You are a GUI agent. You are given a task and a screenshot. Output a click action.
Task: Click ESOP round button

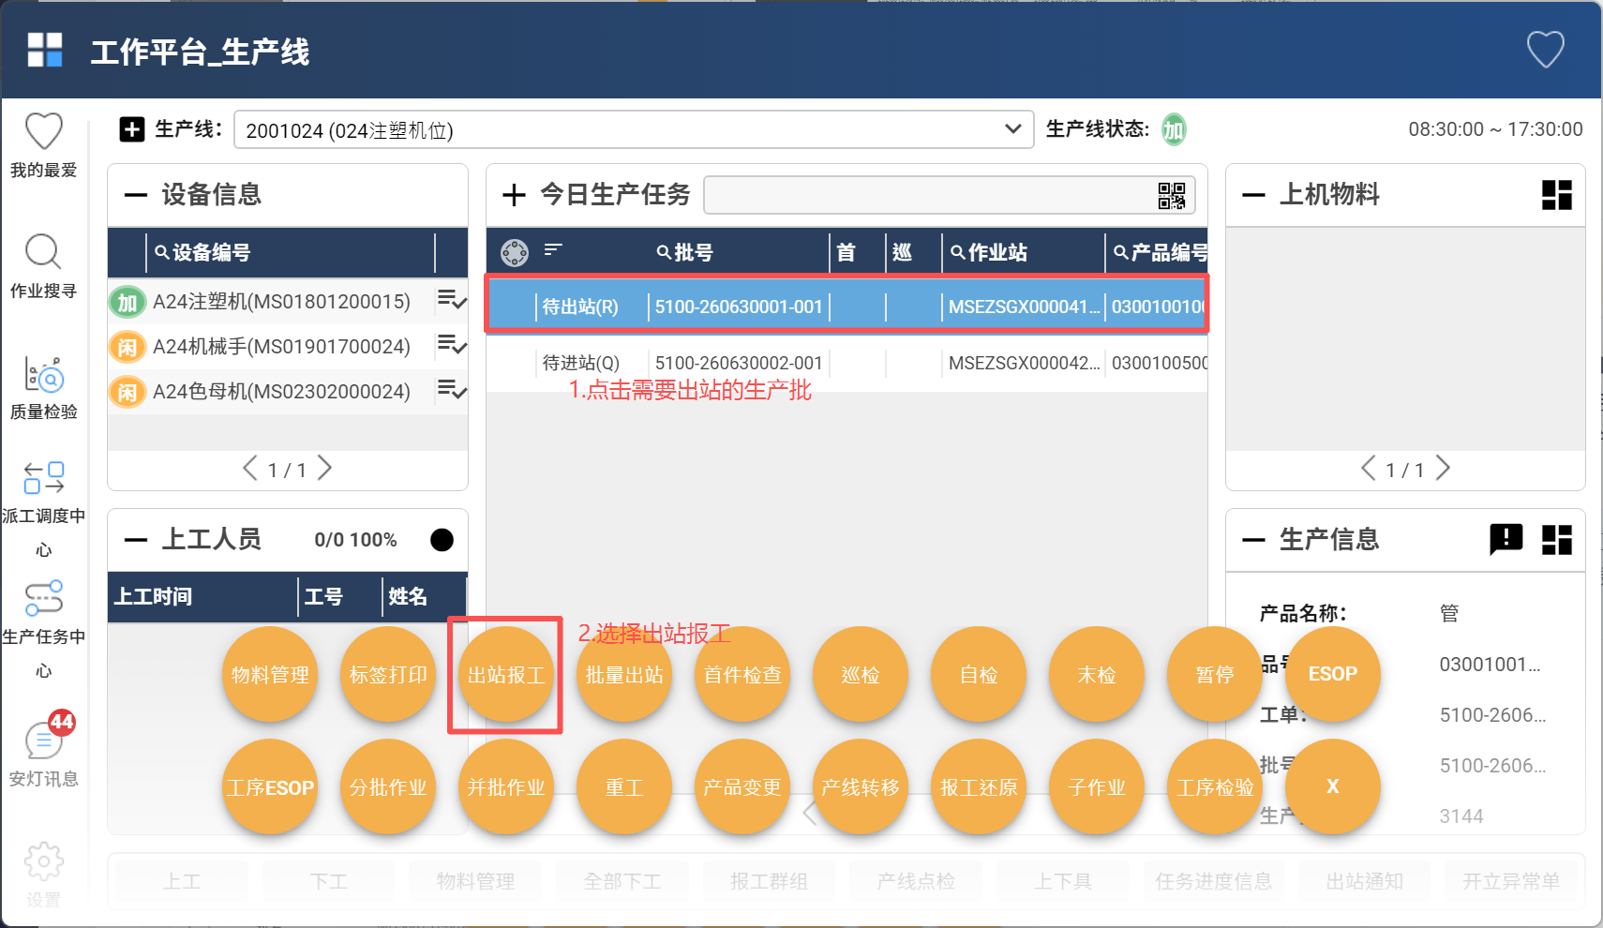tap(1333, 674)
